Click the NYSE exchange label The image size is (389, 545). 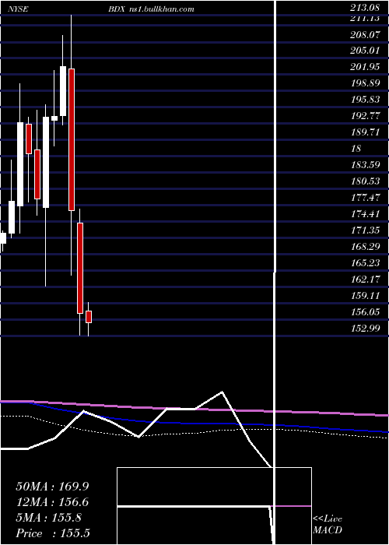(x=18, y=9)
